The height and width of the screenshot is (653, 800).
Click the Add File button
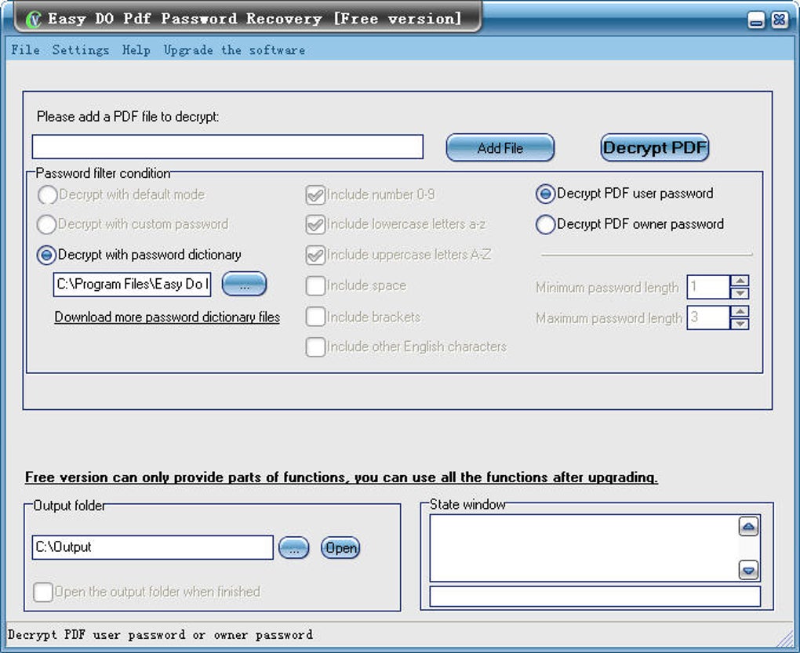click(500, 148)
